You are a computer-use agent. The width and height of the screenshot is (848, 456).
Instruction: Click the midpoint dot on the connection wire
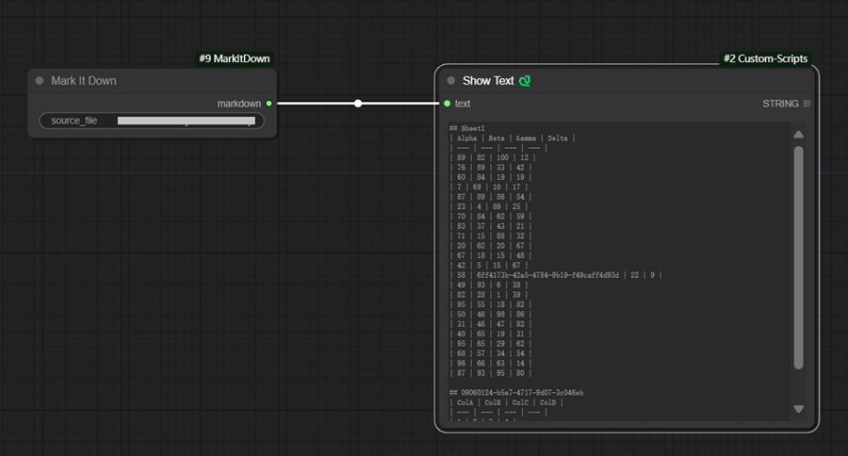(358, 104)
